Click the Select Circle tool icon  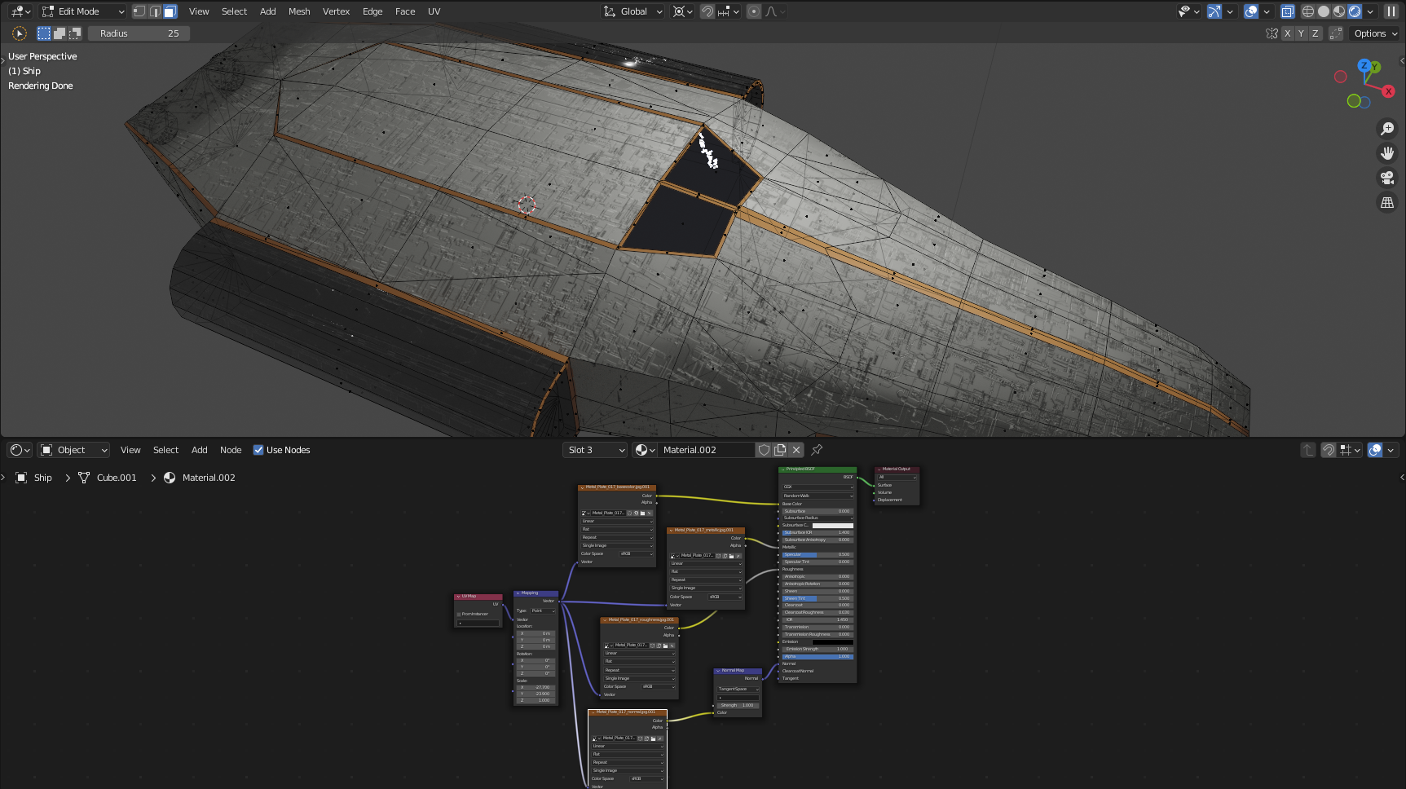20,33
